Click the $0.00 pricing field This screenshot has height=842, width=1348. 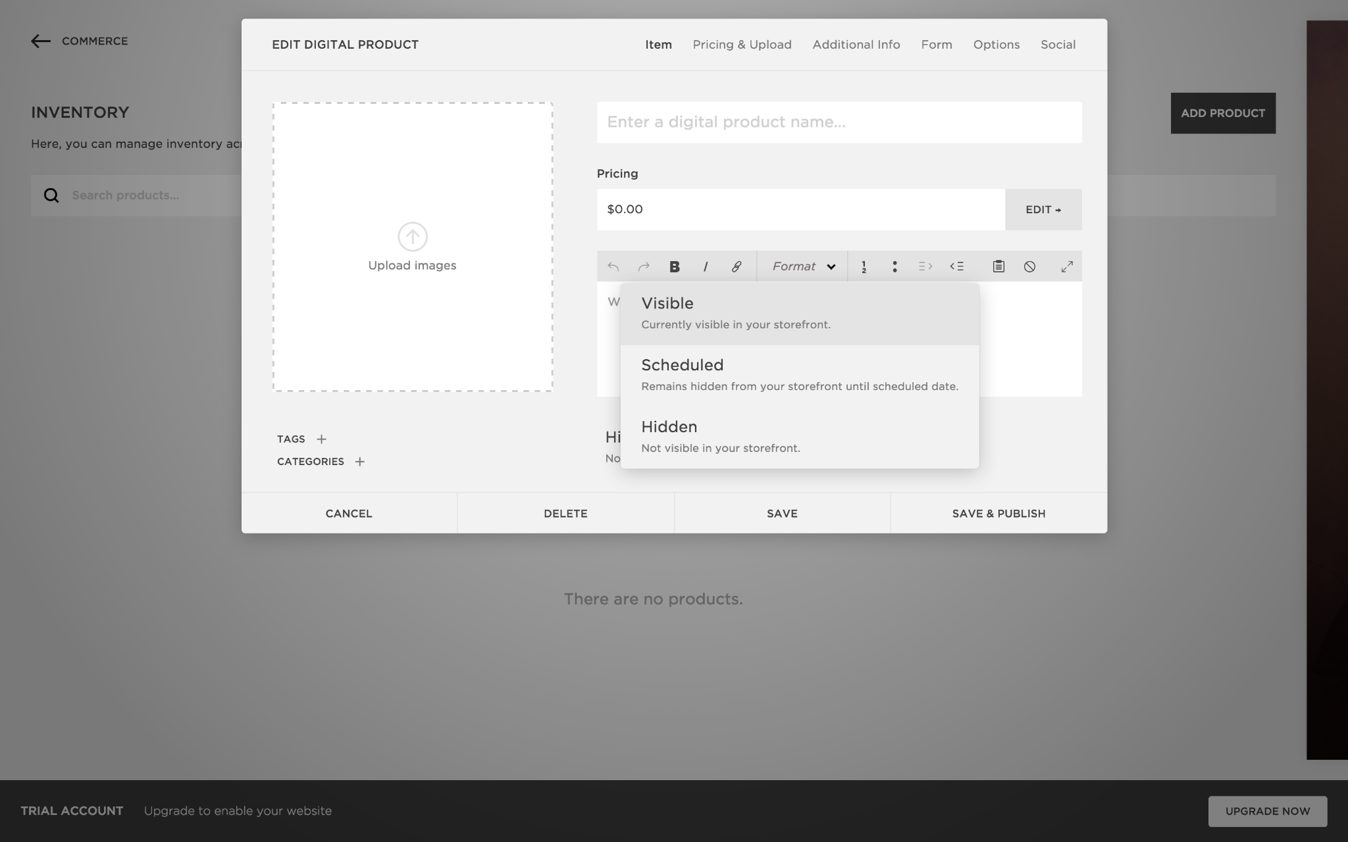[801, 210]
